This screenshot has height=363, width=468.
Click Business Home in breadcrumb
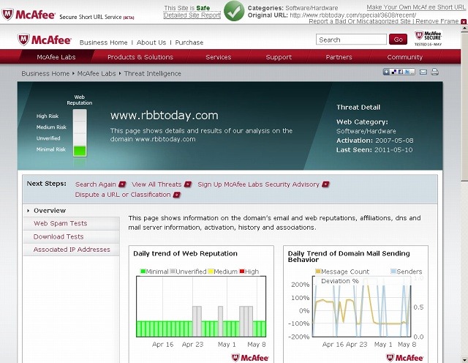point(45,73)
